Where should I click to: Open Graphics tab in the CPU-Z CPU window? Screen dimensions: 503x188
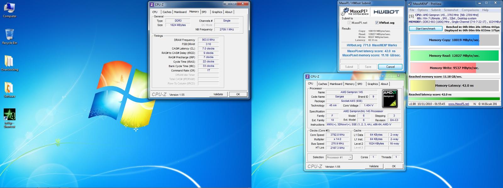click(x=373, y=84)
